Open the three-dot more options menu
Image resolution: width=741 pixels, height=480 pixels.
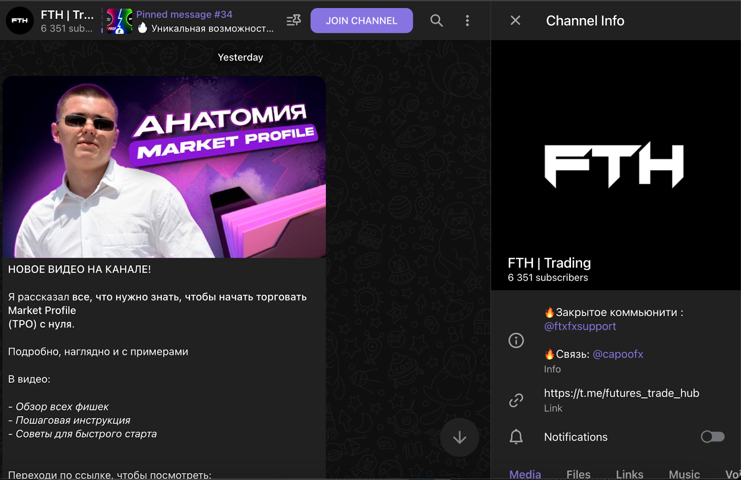(x=467, y=21)
